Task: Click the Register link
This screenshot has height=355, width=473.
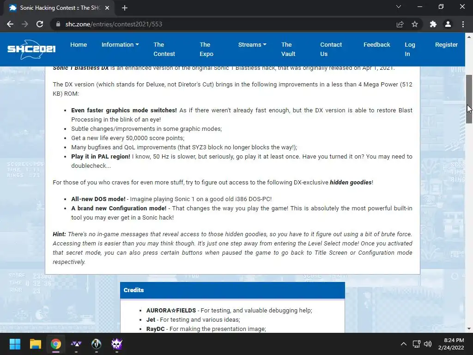Action: pos(446,45)
